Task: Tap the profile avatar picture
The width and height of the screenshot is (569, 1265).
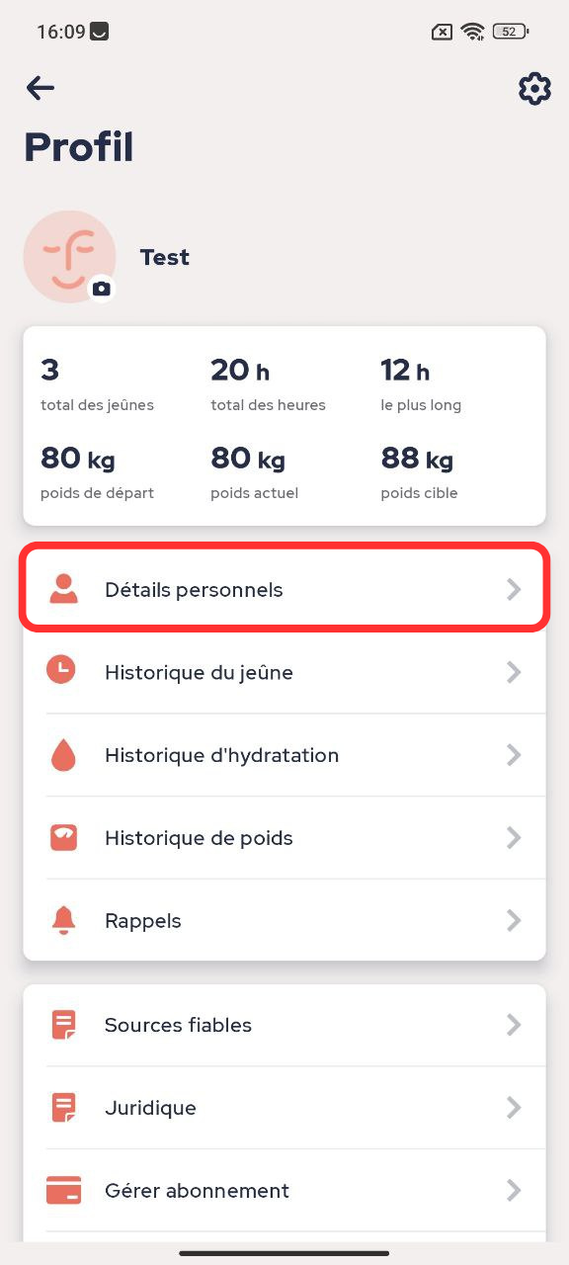Action: [x=69, y=257]
